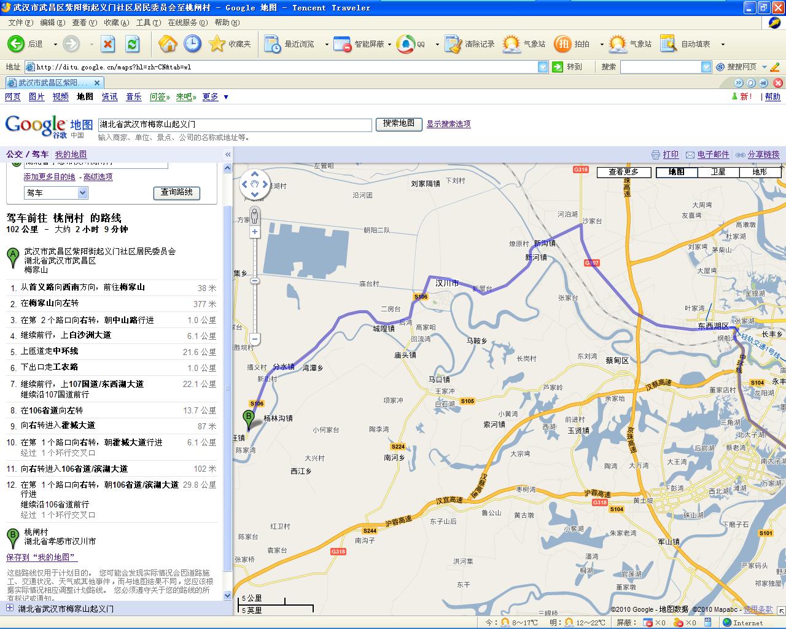
Task: Click the 图片 images link
Action: [x=37, y=97]
